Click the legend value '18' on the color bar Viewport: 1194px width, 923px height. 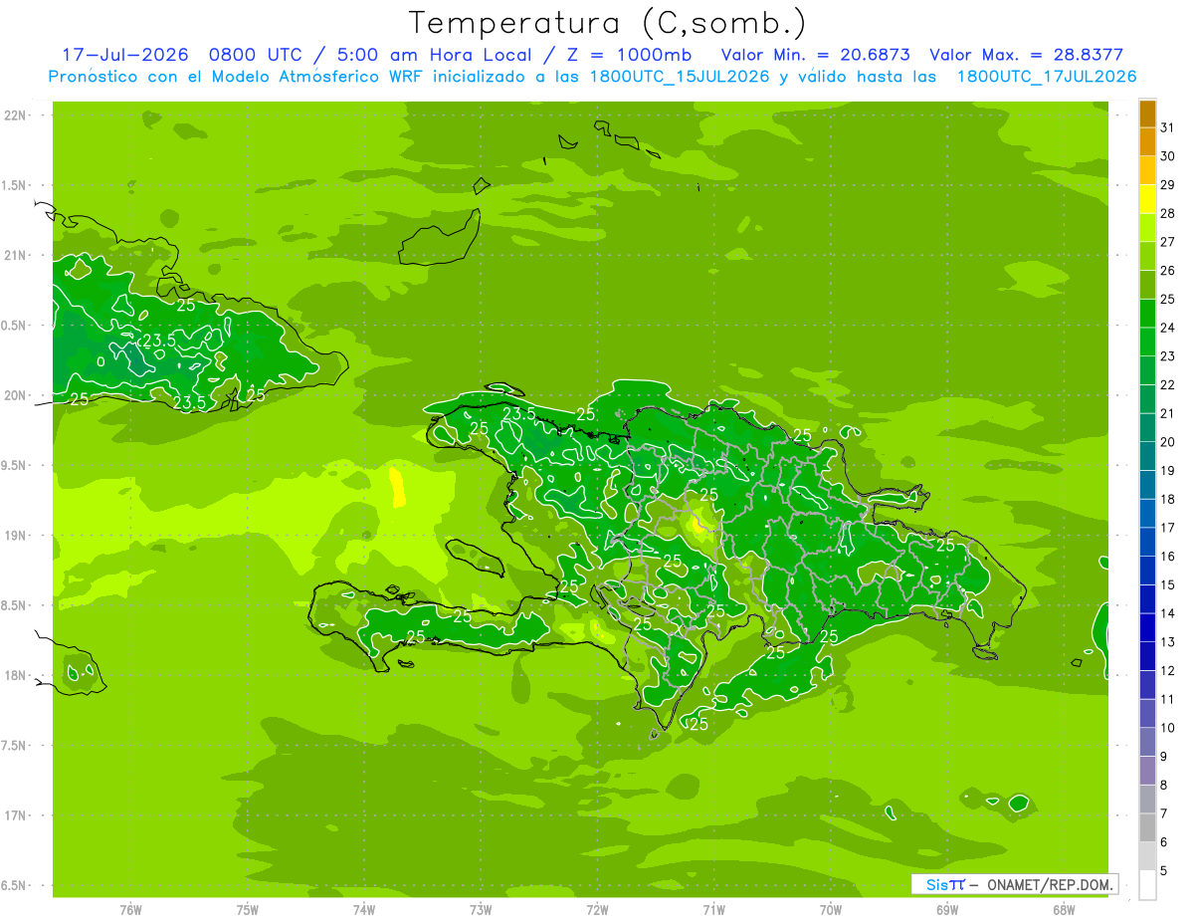click(x=1167, y=499)
